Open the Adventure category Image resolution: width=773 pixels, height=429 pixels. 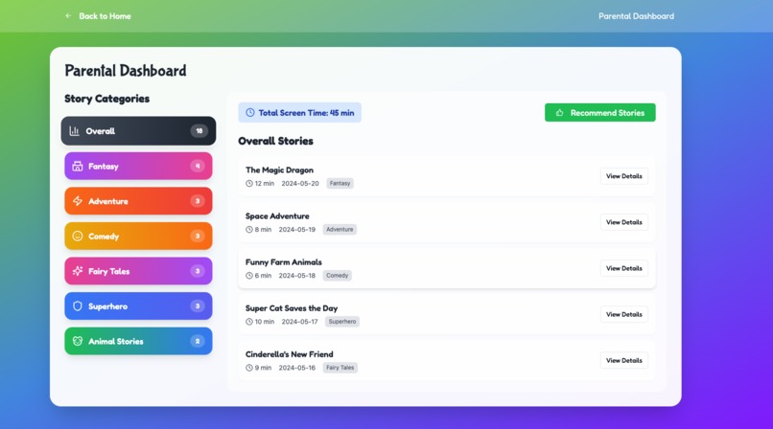pos(138,201)
